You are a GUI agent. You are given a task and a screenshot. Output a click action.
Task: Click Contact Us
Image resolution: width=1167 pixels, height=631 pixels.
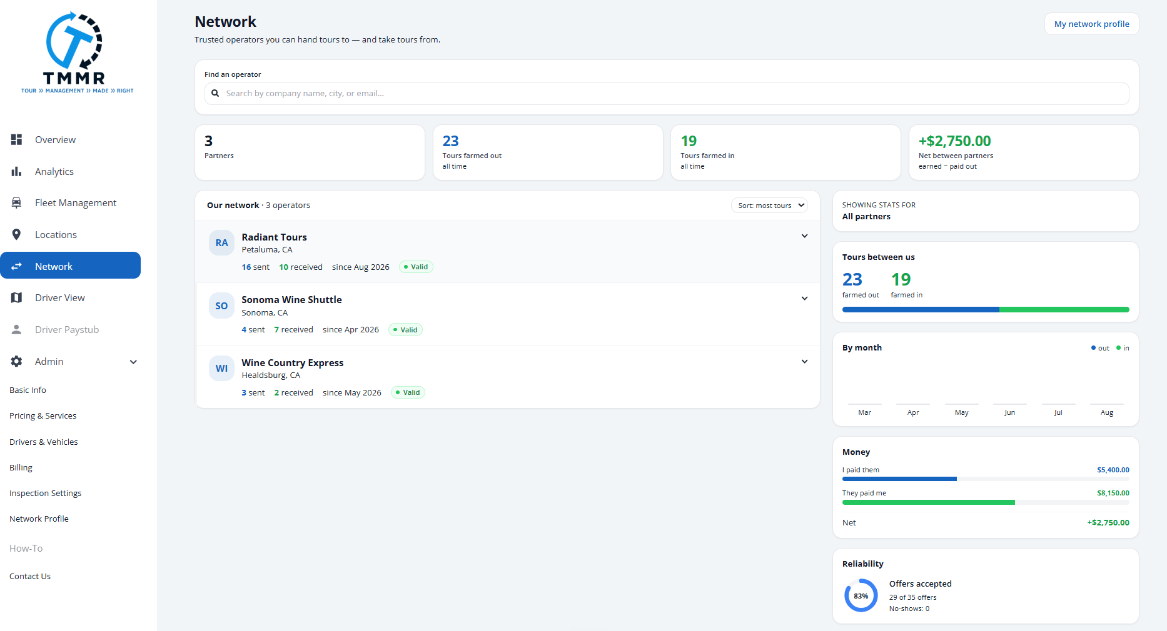tap(30, 576)
